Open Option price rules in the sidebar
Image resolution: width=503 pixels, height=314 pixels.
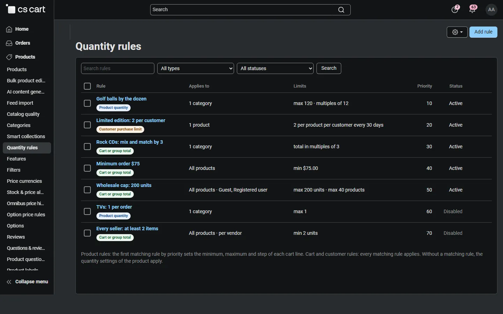[26, 215]
